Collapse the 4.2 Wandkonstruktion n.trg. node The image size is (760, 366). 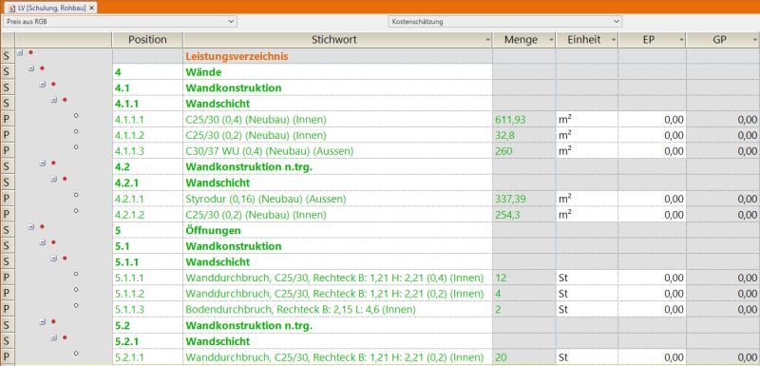tap(42, 164)
